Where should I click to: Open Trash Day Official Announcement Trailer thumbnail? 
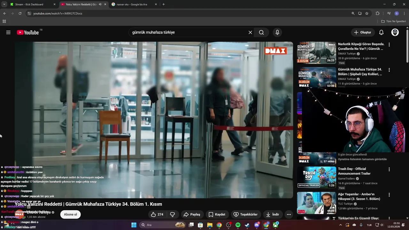(x=316, y=178)
